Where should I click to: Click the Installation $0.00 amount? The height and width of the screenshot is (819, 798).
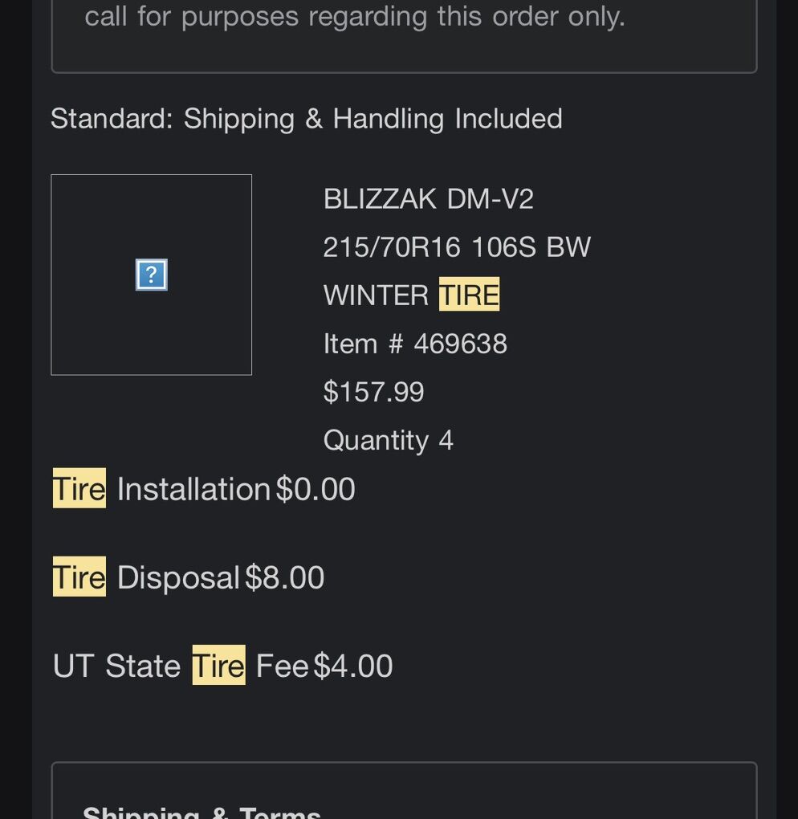pos(316,489)
